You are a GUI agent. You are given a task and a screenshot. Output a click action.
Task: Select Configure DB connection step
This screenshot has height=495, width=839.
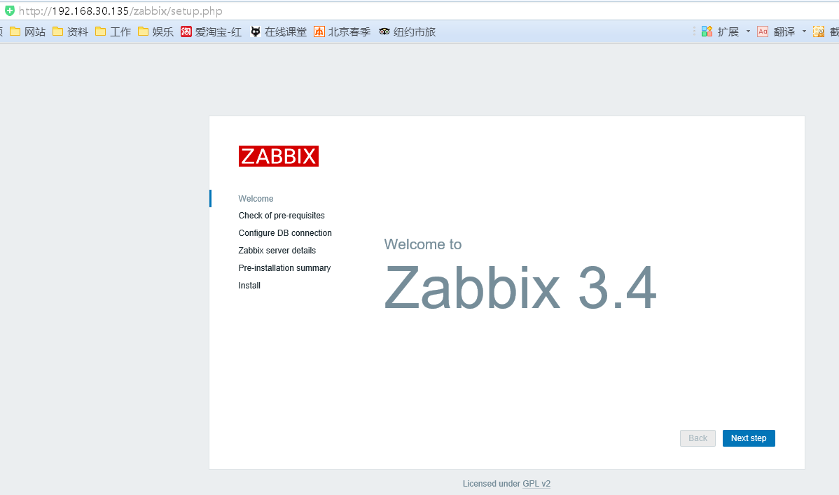(285, 232)
